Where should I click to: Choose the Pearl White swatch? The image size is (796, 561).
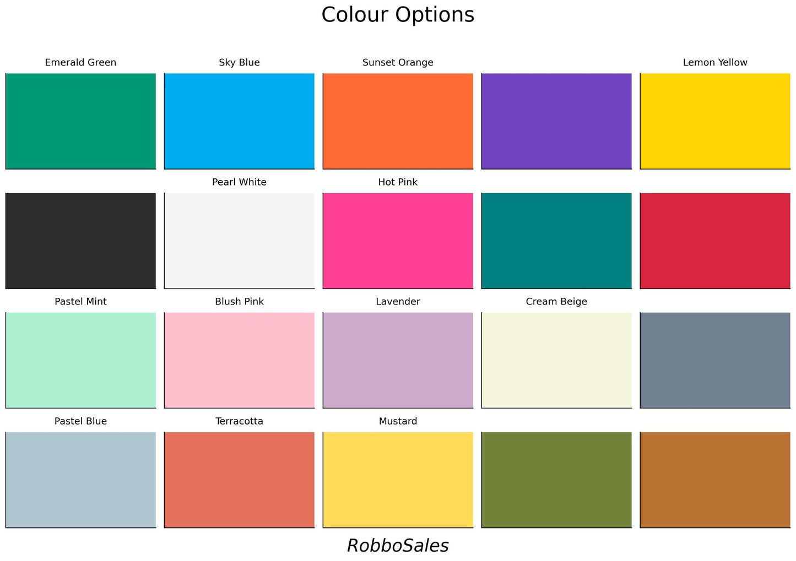pyautogui.click(x=239, y=241)
